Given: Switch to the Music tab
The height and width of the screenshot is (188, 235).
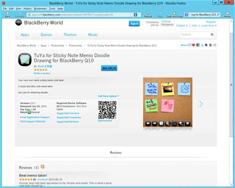Looking at the screenshot, I should pos(93,35).
